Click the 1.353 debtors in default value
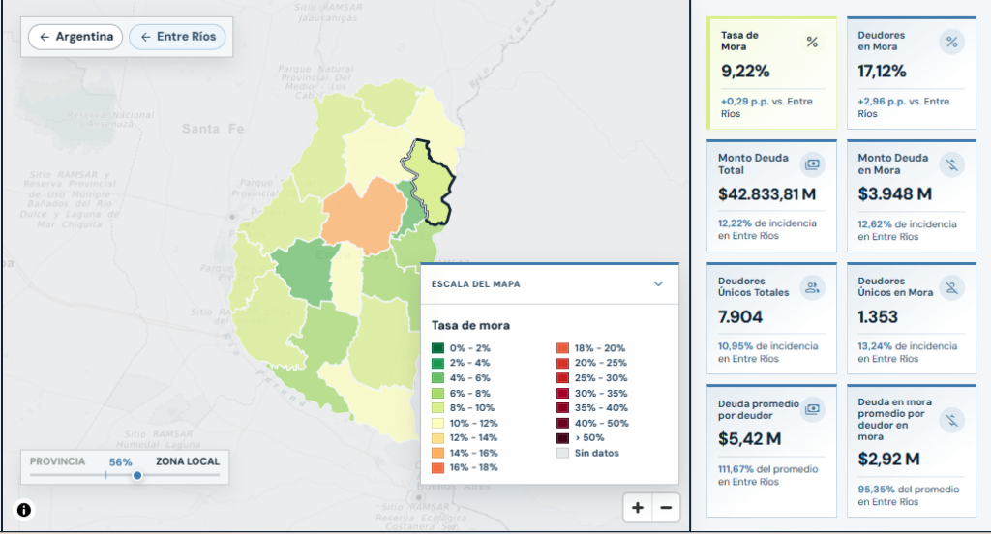Image resolution: width=991 pixels, height=534 pixels. pyautogui.click(x=877, y=316)
